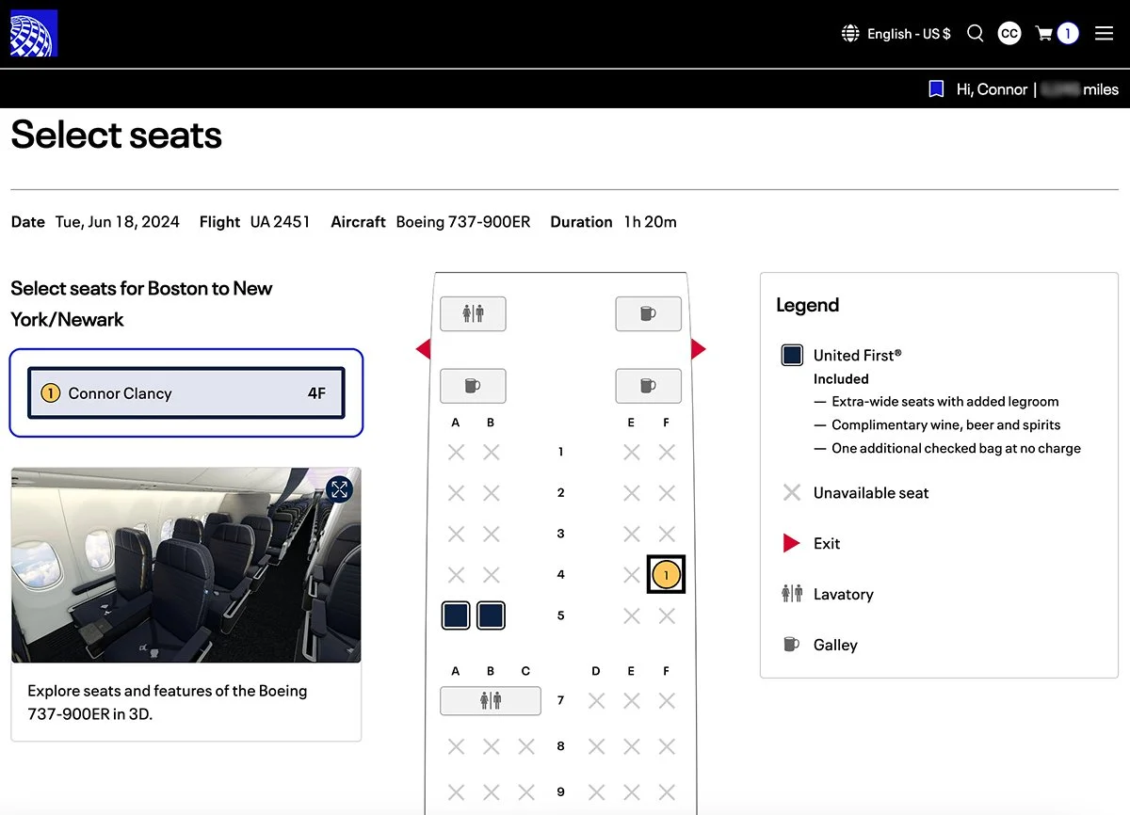
Task: Click the top right galley icon
Action: click(648, 313)
